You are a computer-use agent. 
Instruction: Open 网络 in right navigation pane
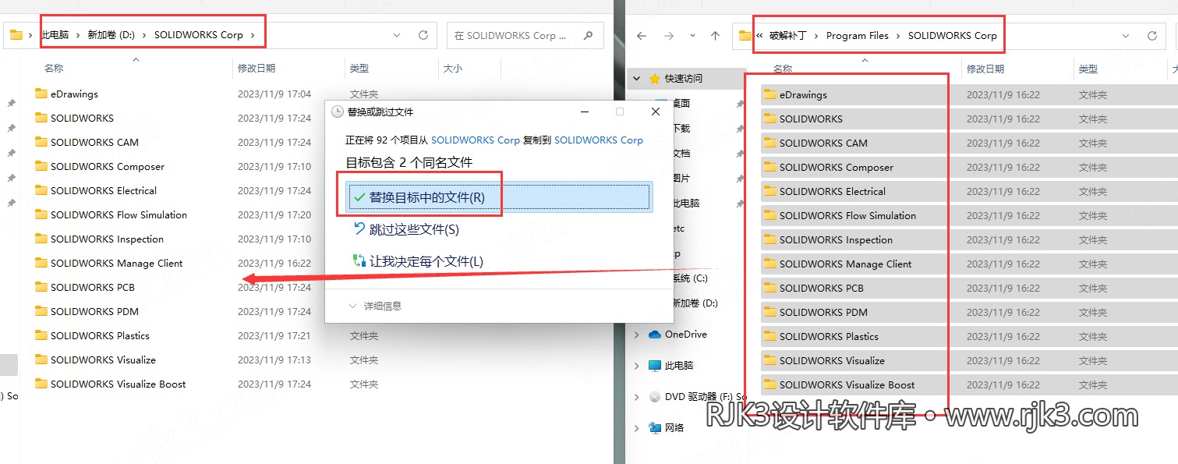point(667,428)
